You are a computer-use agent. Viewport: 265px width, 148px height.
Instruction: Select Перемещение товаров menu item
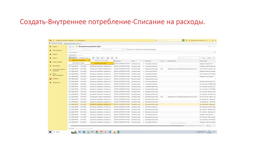tap(79, 63)
